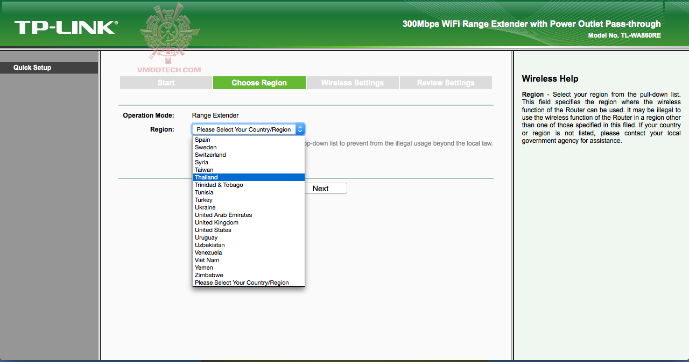Select Turkey from the dropdown
Viewport: 689px width, 362px height.
(249, 200)
